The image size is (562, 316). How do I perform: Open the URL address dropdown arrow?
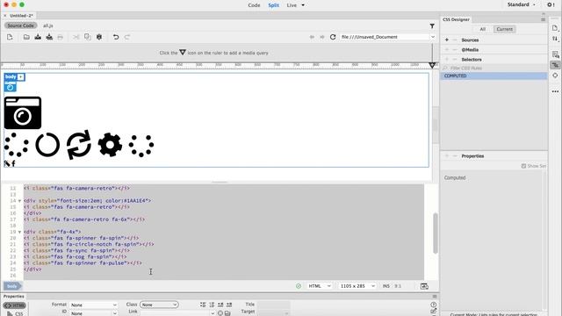[433, 37]
